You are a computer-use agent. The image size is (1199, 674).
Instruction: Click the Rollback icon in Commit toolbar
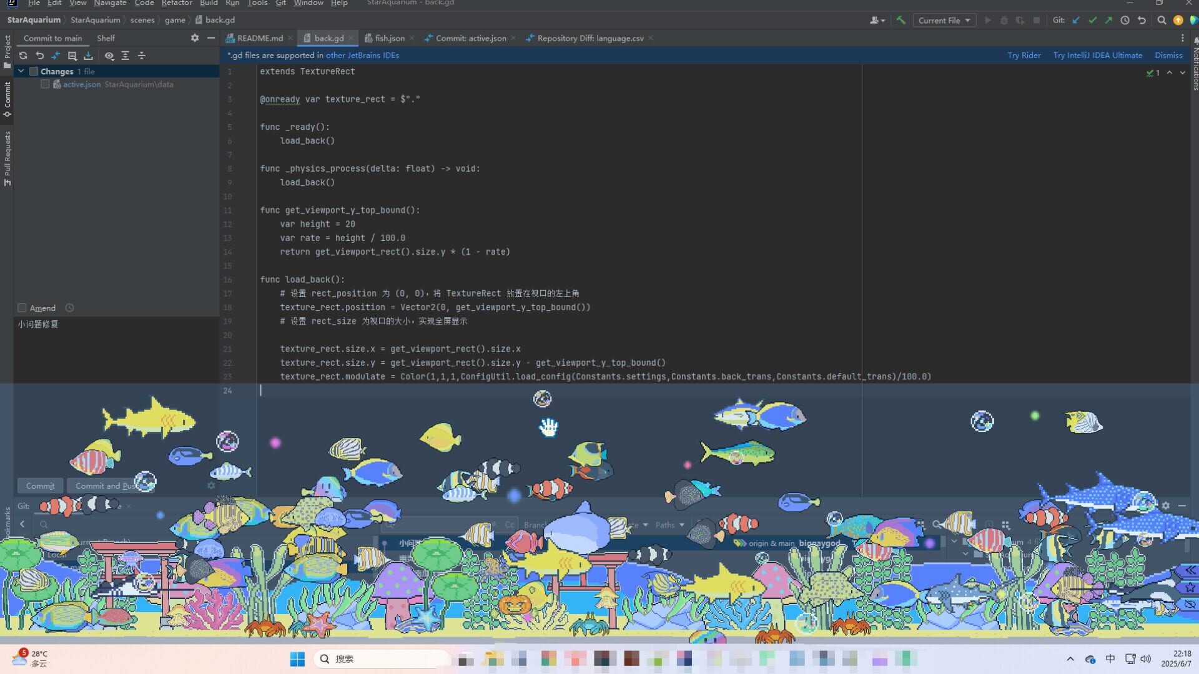coord(39,56)
